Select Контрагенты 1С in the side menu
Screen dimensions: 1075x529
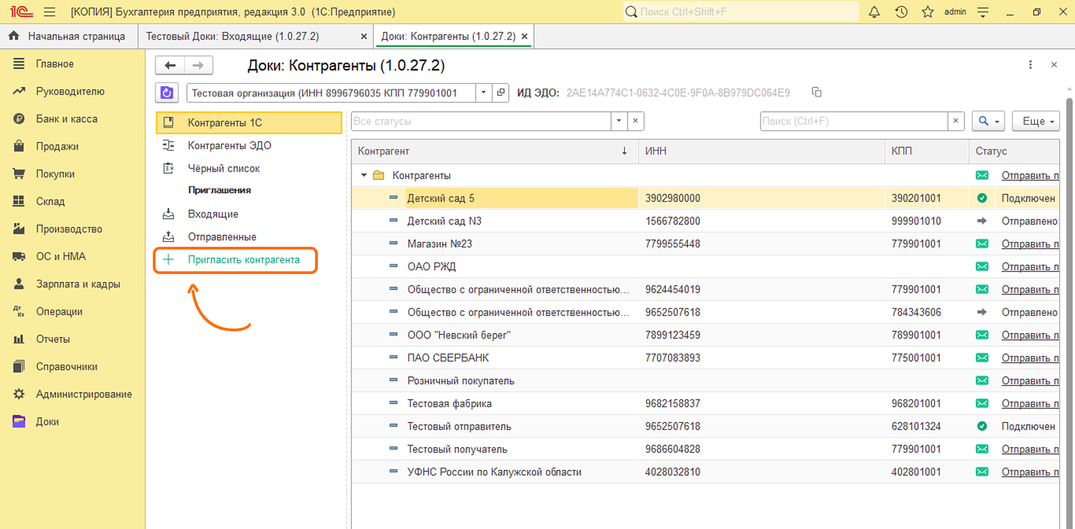249,123
